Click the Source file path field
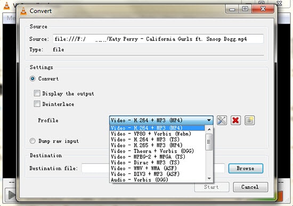The image size is (293, 206). 158,39
